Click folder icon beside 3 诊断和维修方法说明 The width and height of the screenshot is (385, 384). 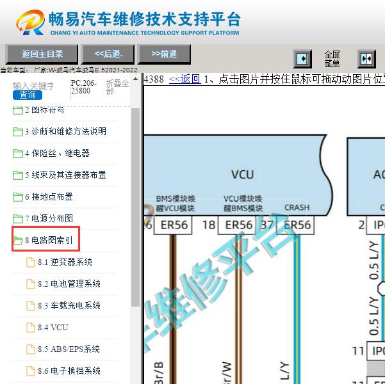(18, 132)
